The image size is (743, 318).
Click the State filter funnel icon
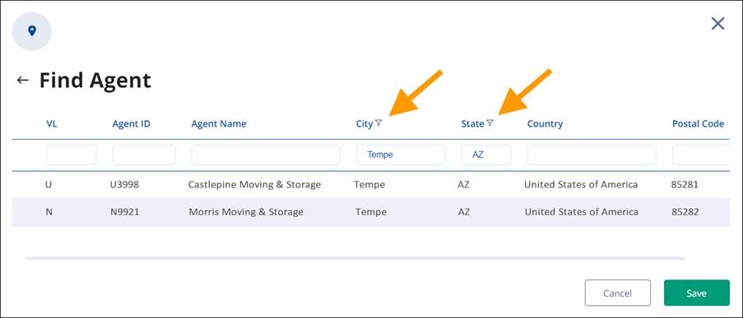click(x=490, y=123)
